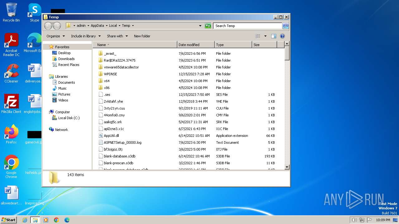Click the New folder button
399x224 pixels.
pos(142,36)
